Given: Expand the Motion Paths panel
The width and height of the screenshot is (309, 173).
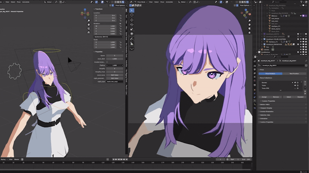Looking at the screenshot, I should point(259,105).
